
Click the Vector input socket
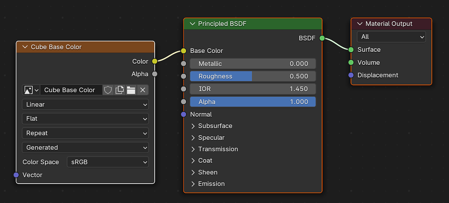pos(16,175)
